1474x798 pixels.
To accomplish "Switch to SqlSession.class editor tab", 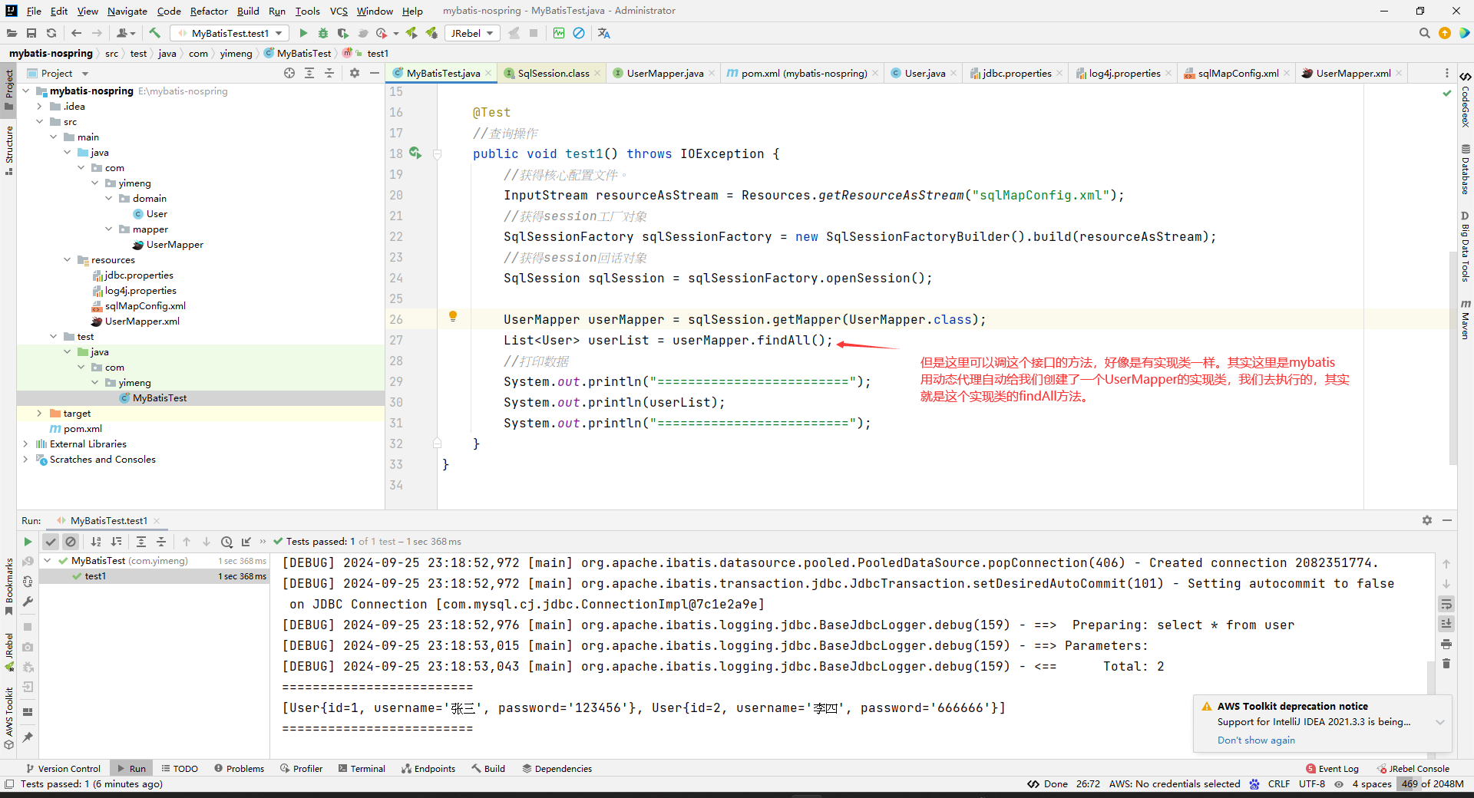I will tap(553, 73).
